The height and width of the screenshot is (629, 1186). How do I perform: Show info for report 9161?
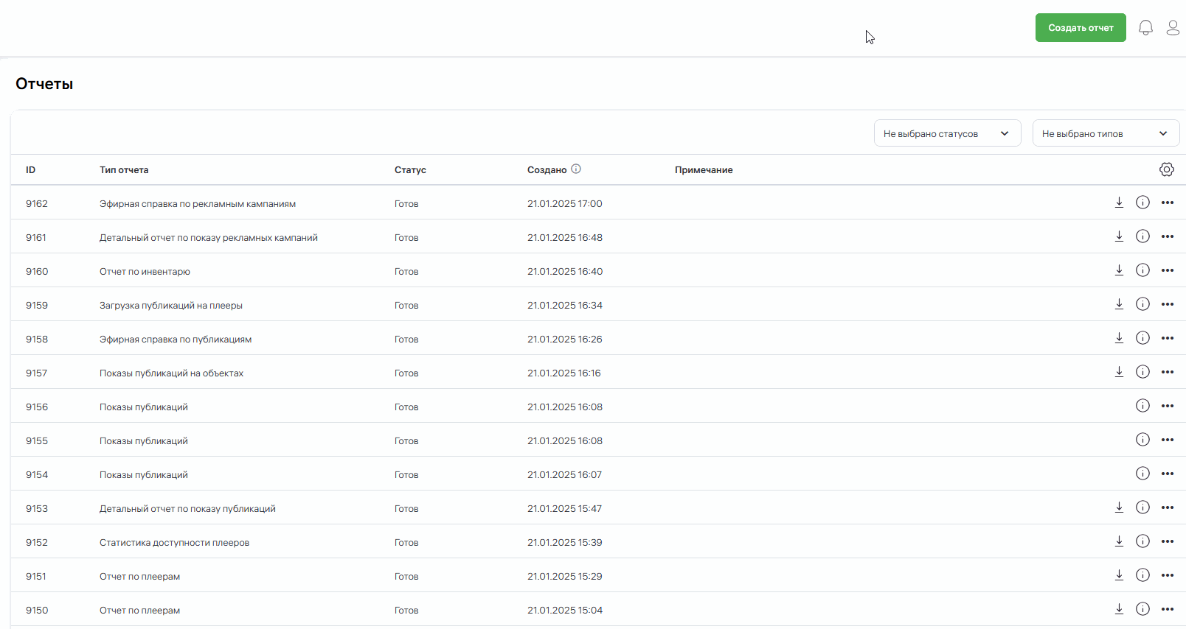[1142, 236]
